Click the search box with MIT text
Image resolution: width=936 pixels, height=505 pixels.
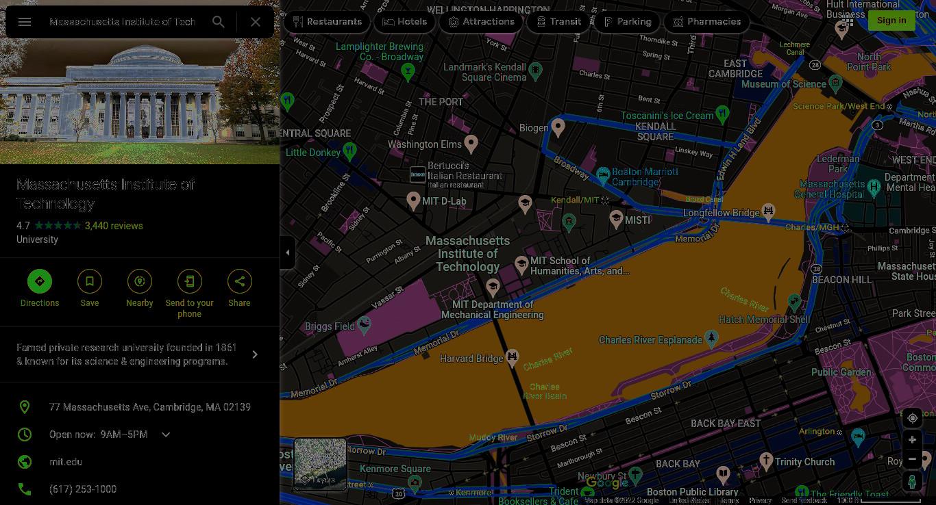pos(123,22)
